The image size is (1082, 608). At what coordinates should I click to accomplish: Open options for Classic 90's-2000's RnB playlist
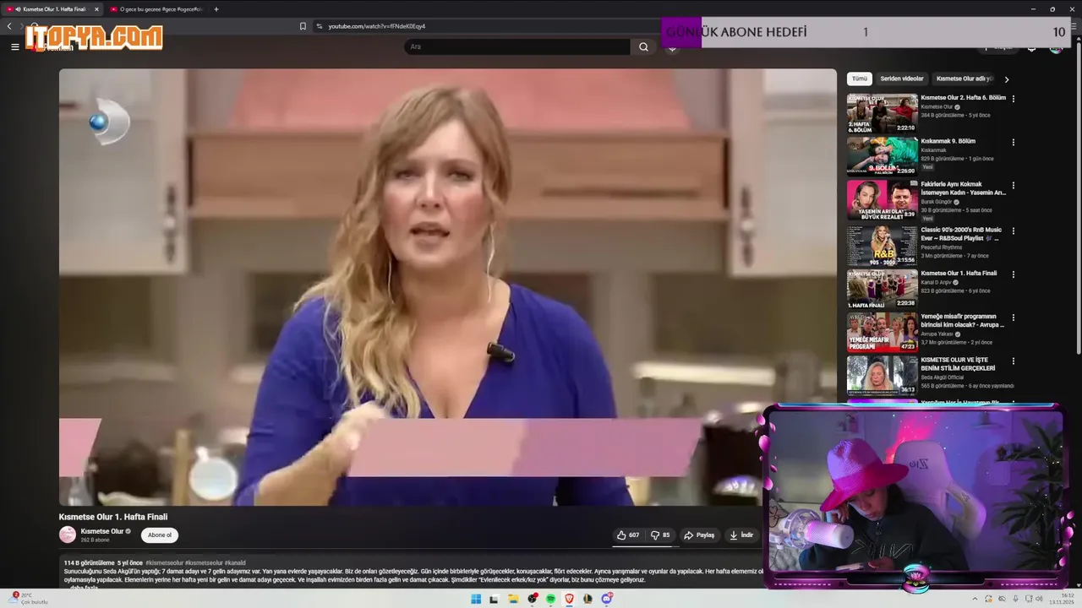[x=1014, y=231]
